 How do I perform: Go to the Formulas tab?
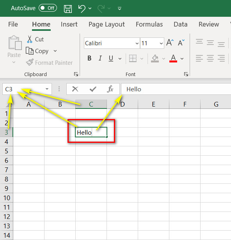pos(149,24)
